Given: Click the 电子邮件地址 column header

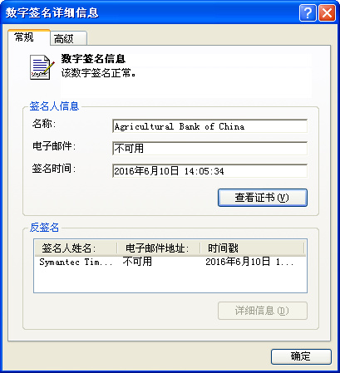Looking at the screenshot, I should (x=159, y=248).
